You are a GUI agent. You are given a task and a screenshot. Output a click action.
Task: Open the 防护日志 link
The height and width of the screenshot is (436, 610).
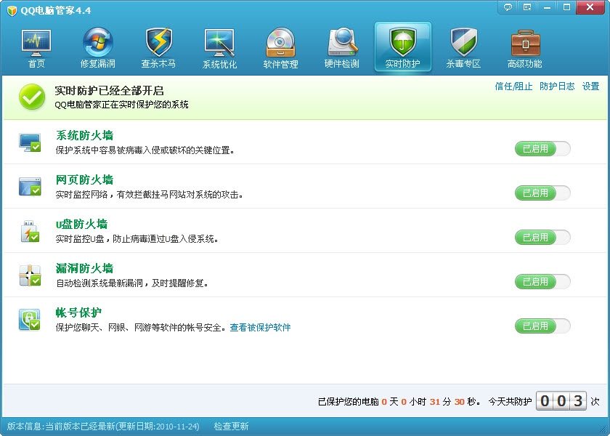(x=557, y=86)
